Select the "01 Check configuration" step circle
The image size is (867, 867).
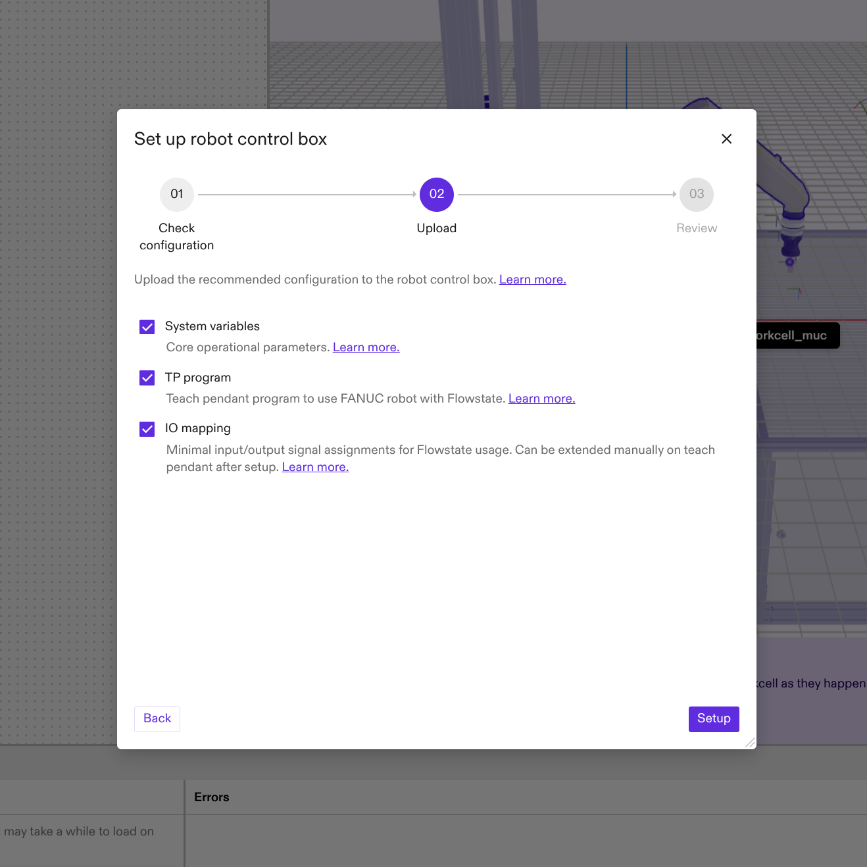tap(176, 194)
